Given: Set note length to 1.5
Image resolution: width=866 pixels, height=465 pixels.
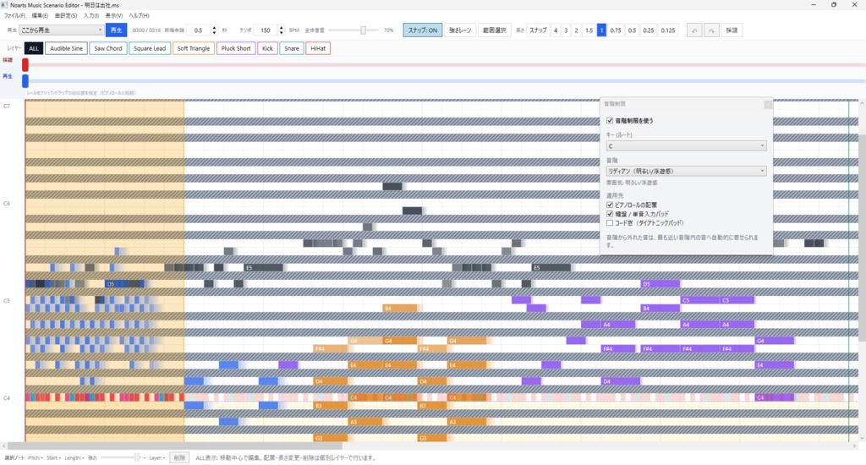Looking at the screenshot, I should [x=589, y=30].
